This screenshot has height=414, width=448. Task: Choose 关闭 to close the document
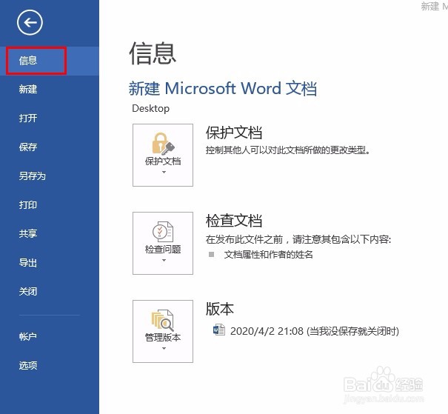28,291
